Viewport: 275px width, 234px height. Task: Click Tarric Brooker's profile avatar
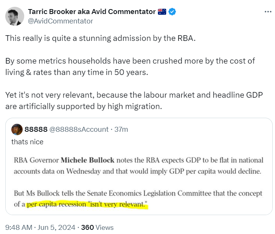(14, 16)
